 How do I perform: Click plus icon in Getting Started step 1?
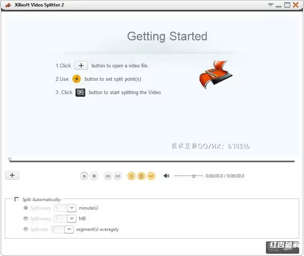[81, 66]
